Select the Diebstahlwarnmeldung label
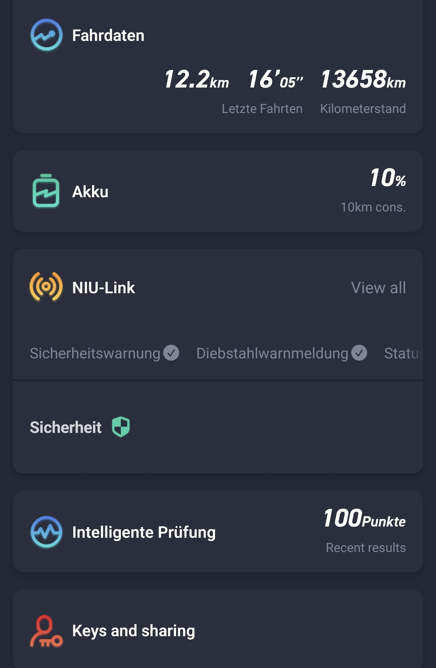The image size is (436, 668). (x=272, y=353)
